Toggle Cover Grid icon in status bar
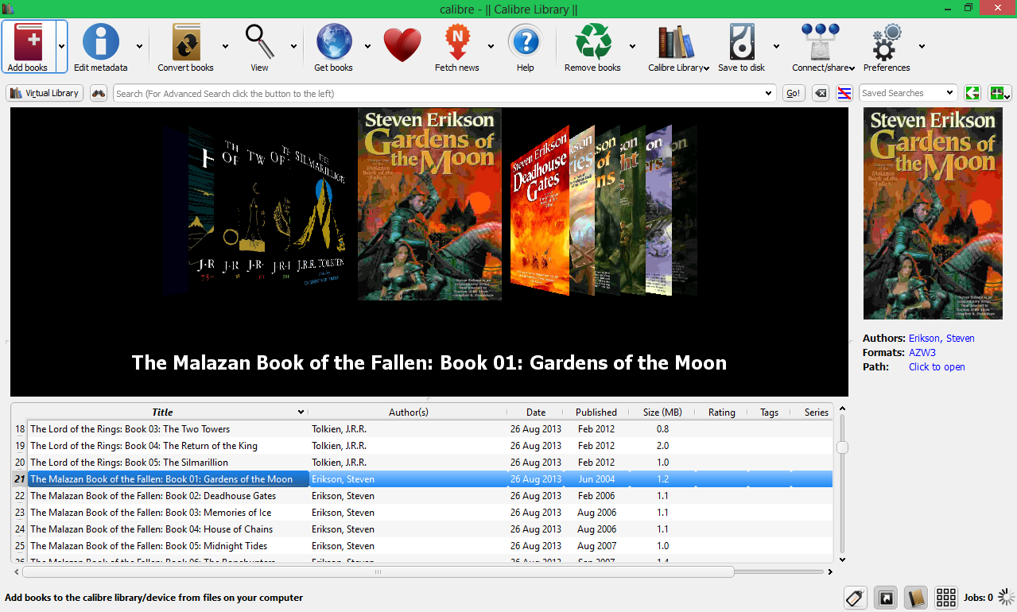The height and width of the screenshot is (612, 1017). pos(945,598)
